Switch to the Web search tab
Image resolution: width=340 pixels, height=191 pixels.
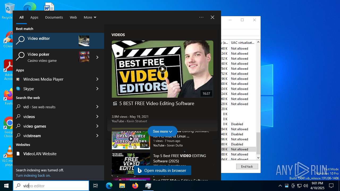73,17
